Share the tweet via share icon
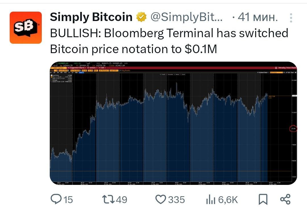This screenshot has height=211, width=307. tap(285, 199)
